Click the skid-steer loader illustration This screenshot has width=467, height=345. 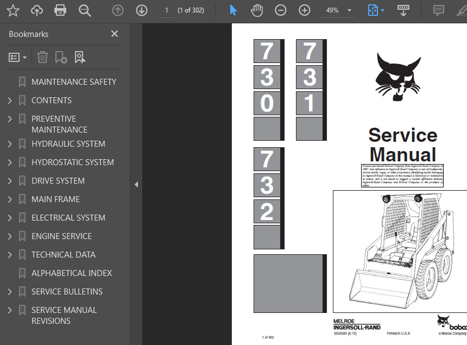[400, 252]
